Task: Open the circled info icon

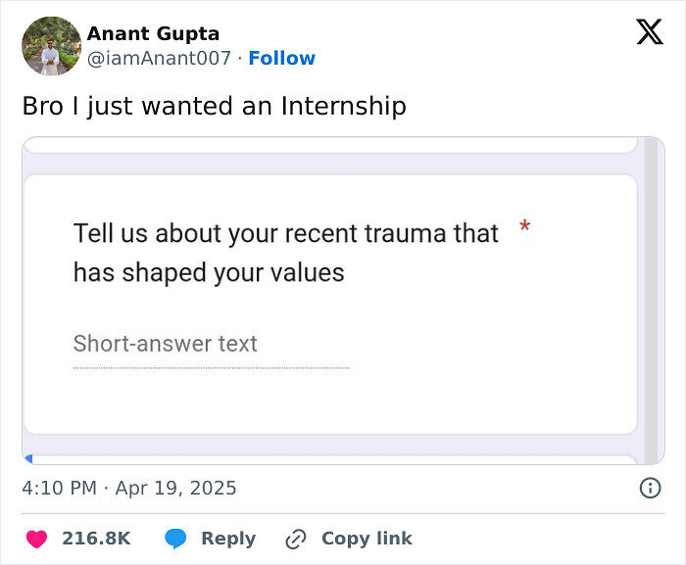Action: coord(649,488)
